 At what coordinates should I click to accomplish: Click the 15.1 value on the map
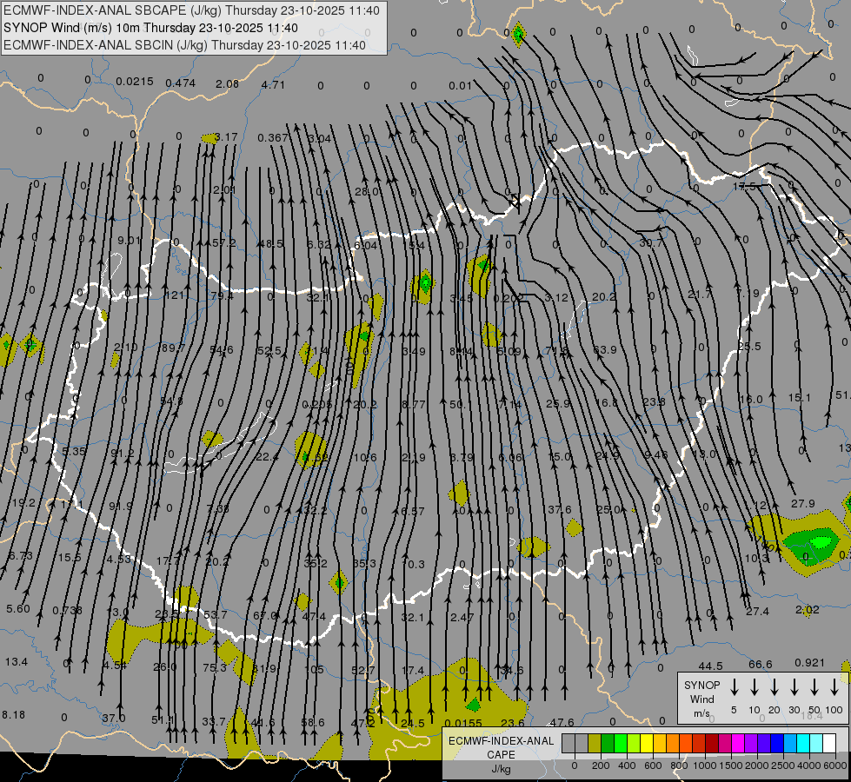[x=800, y=398]
